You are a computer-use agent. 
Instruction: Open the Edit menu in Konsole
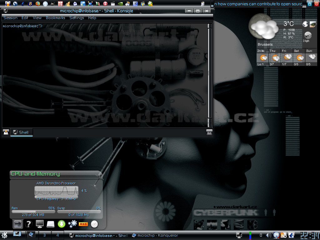click(x=25, y=18)
